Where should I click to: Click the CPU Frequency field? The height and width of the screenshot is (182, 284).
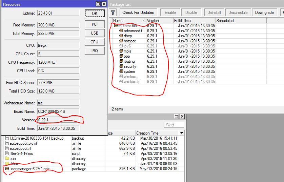[58, 62]
